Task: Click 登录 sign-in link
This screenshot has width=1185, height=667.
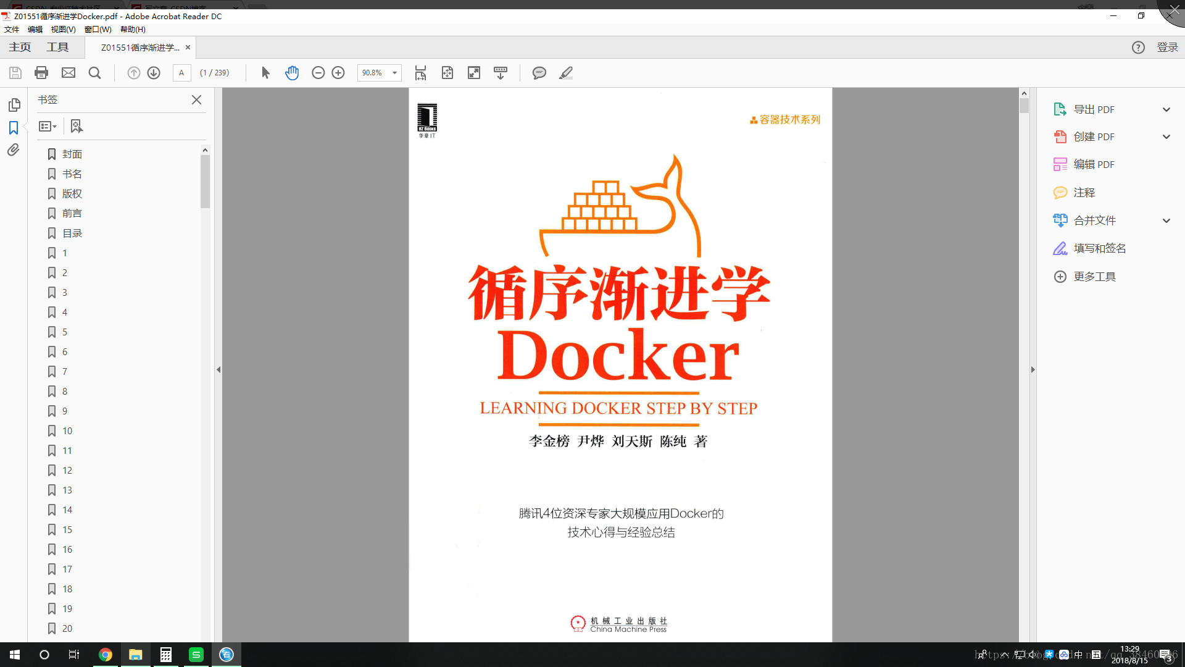Action: click(x=1167, y=48)
